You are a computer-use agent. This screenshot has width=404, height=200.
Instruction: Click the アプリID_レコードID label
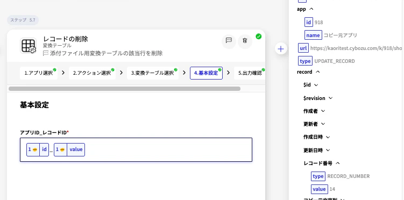(44, 133)
